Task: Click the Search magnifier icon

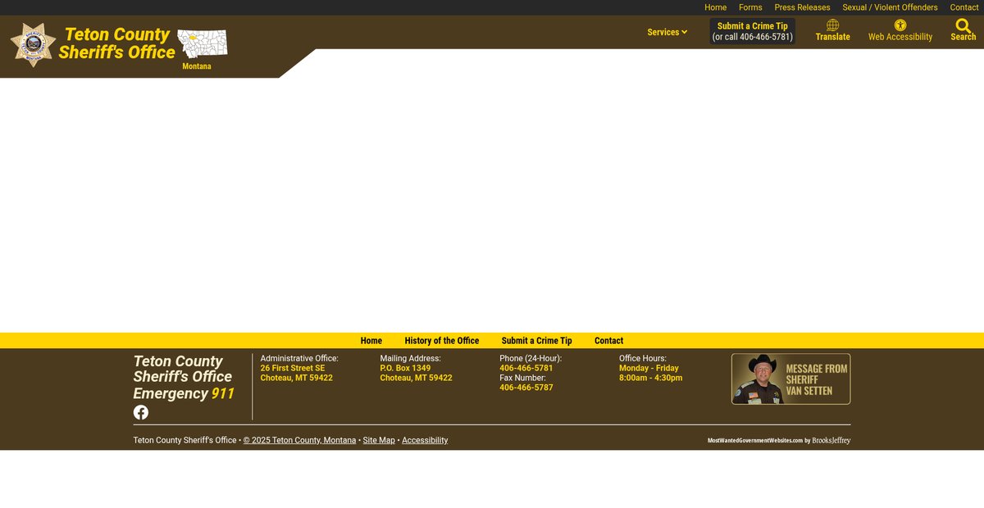Action: click(963, 25)
